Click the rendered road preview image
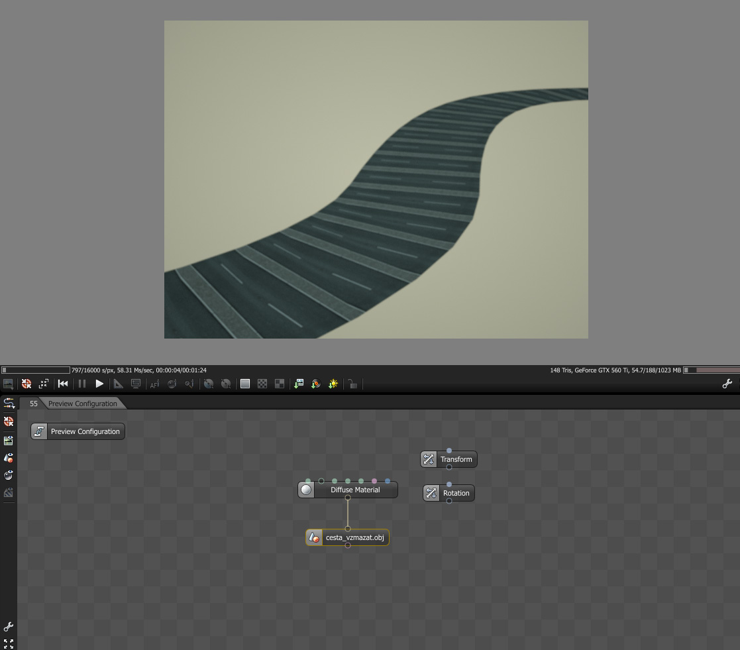Image resolution: width=740 pixels, height=650 pixels. [376, 180]
